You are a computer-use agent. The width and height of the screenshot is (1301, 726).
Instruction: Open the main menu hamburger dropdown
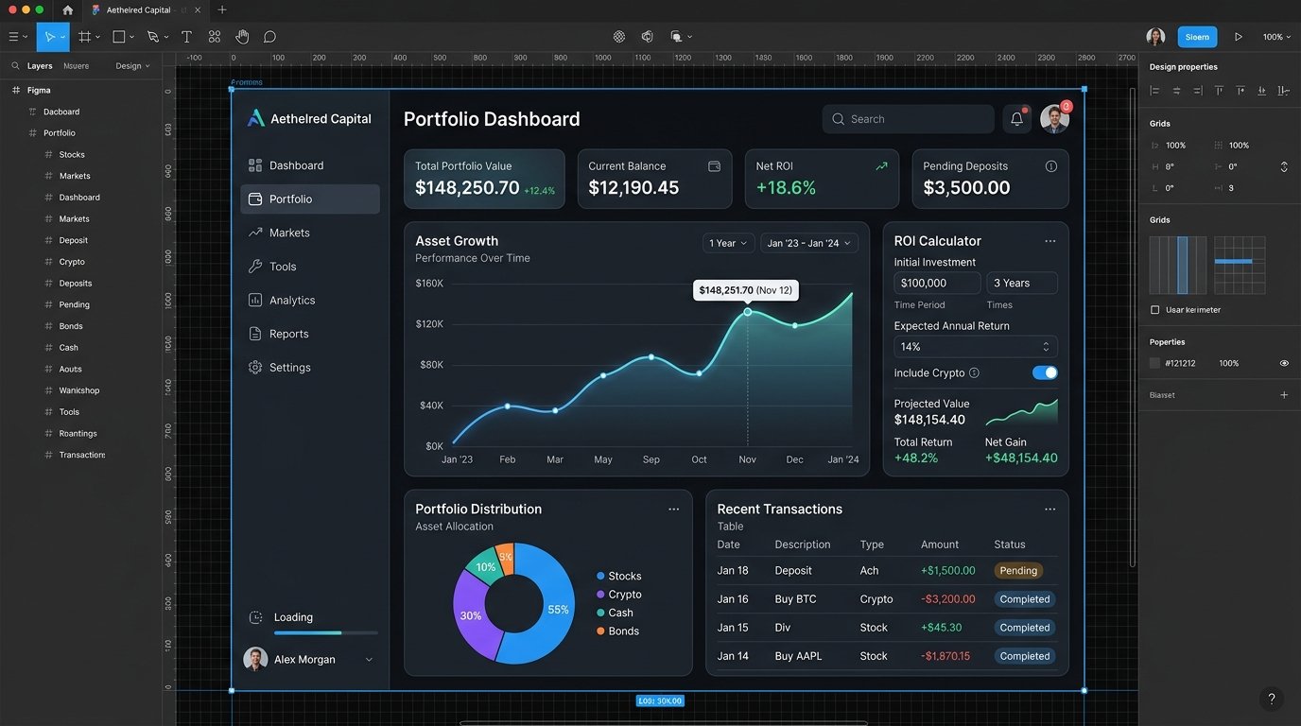pyautogui.click(x=18, y=37)
